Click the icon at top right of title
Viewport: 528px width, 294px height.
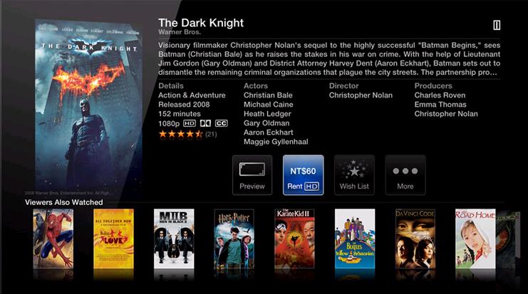497,25
